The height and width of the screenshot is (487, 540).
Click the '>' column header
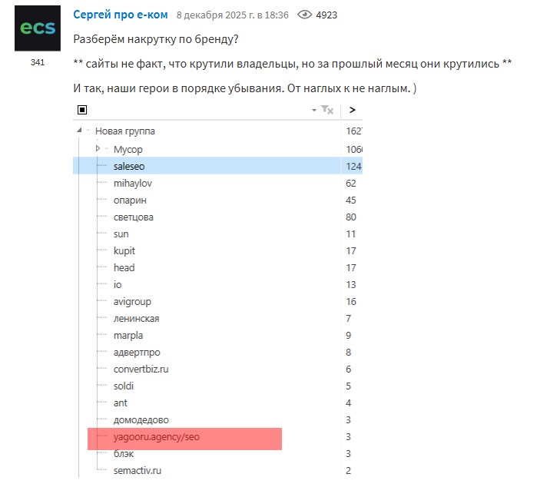point(352,111)
